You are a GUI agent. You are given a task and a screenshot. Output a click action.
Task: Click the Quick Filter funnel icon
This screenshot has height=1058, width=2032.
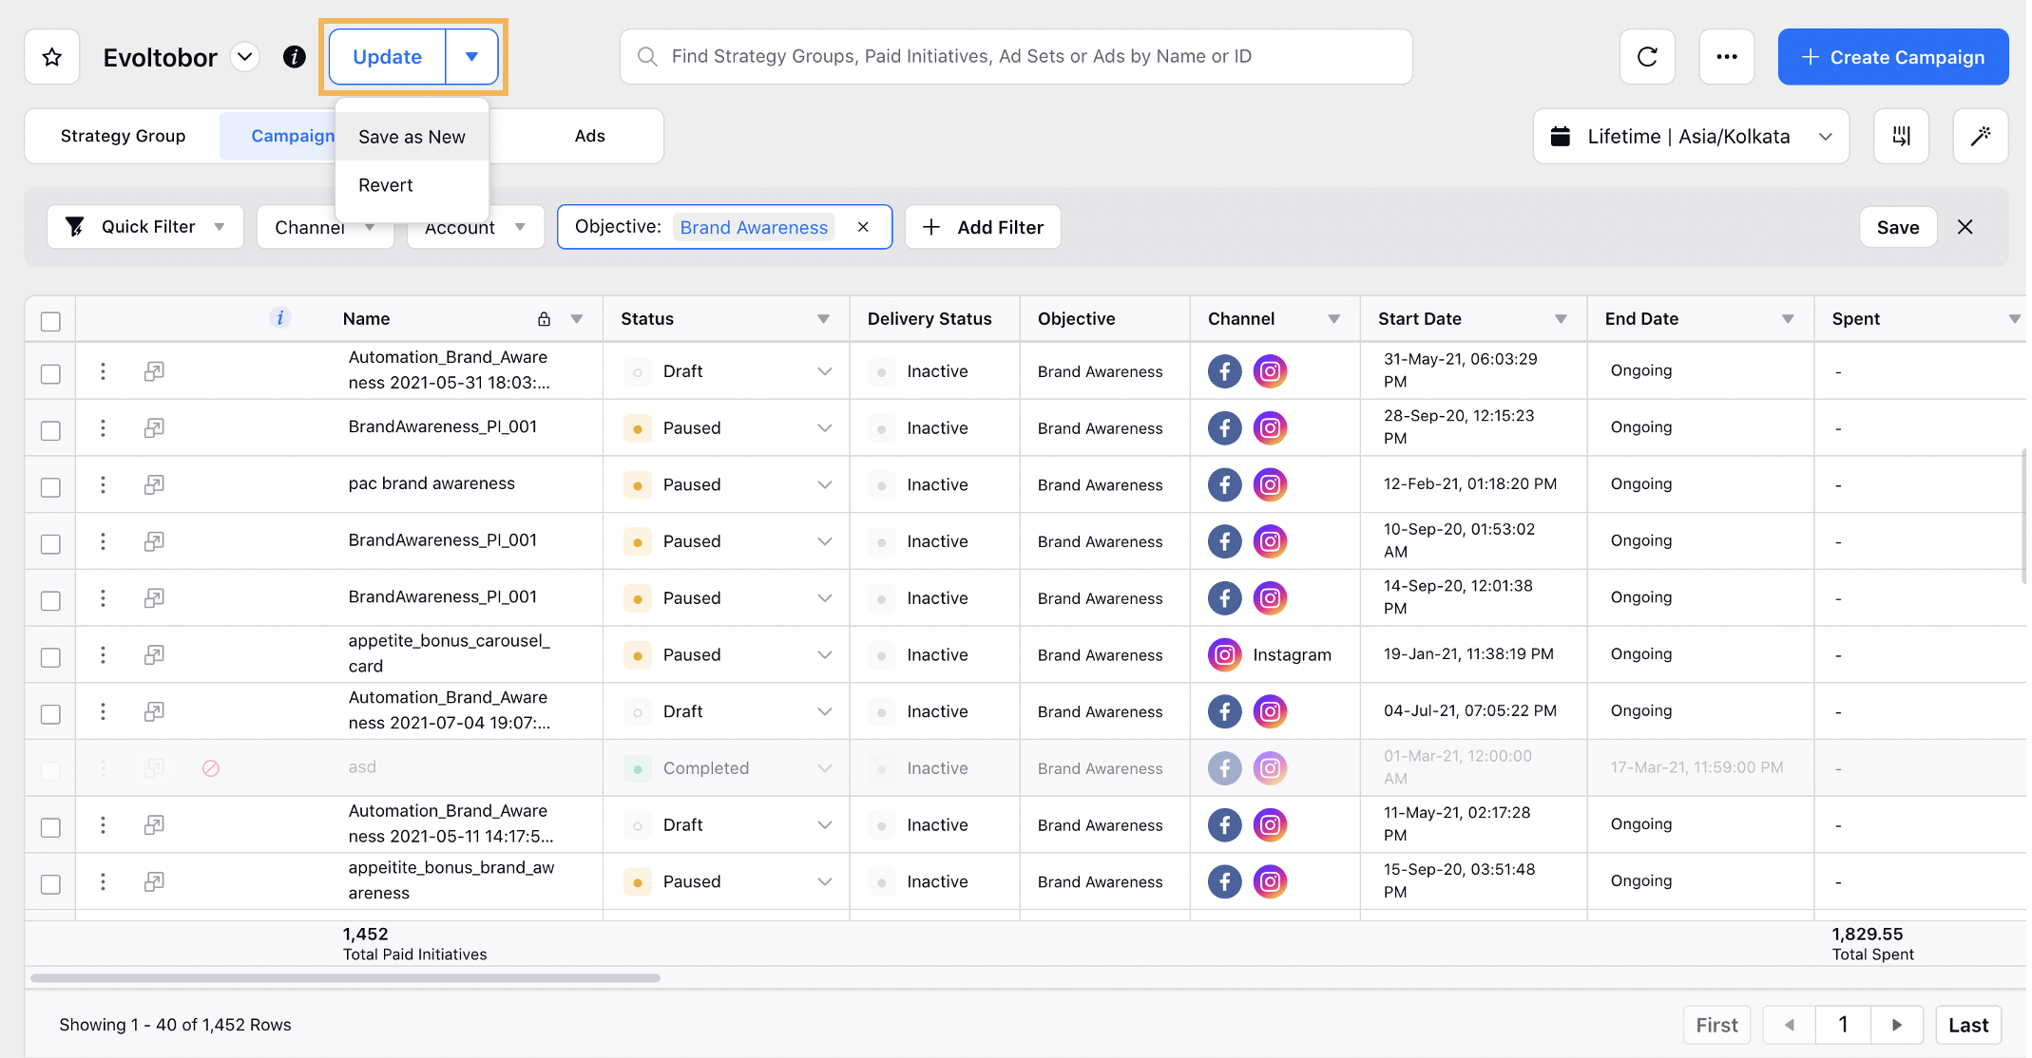[77, 227]
